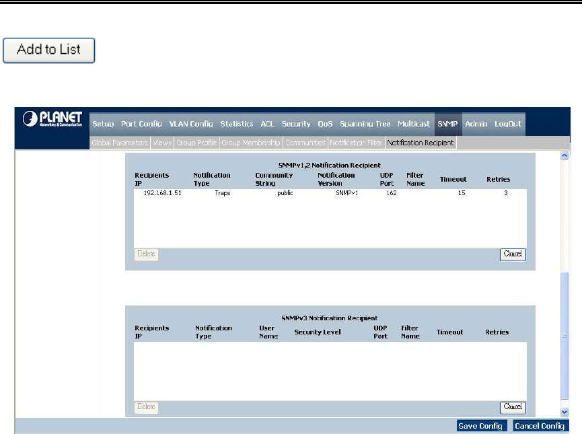Switch to the Group Profile tab

(196, 143)
